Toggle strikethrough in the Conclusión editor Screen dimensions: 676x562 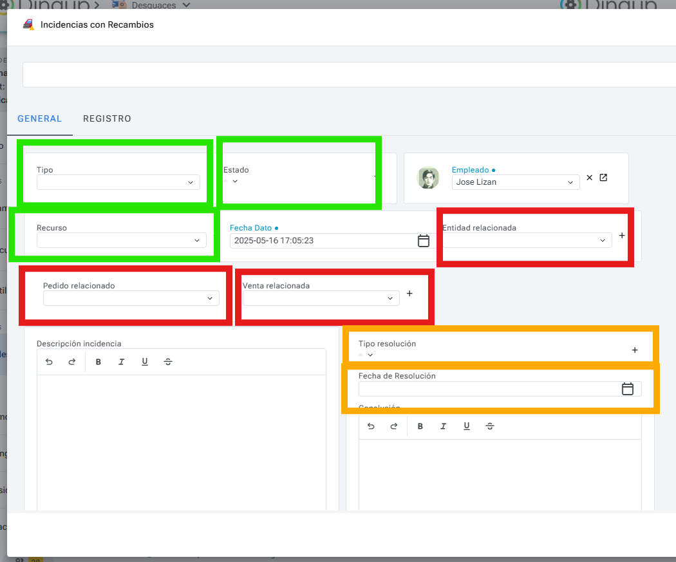point(490,426)
